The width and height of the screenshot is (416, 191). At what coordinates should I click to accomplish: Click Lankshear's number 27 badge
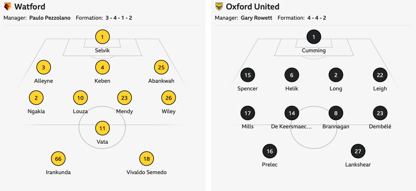pyautogui.click(x=358, y=151)
